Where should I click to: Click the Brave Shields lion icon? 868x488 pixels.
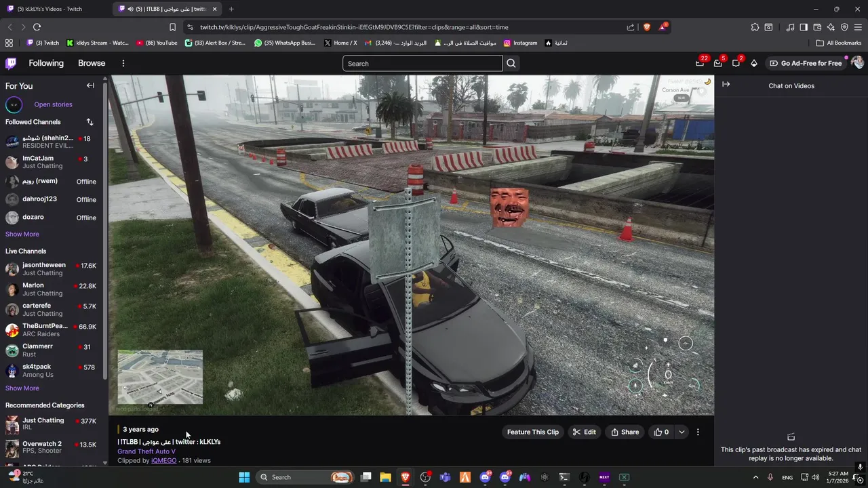tap(646, 27)
